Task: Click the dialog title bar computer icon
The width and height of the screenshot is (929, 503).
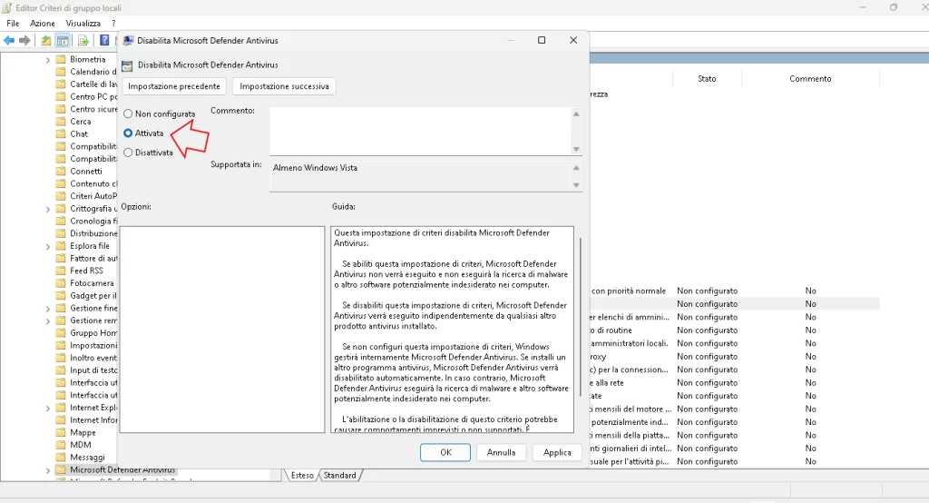Action: [x=127, y=40]
